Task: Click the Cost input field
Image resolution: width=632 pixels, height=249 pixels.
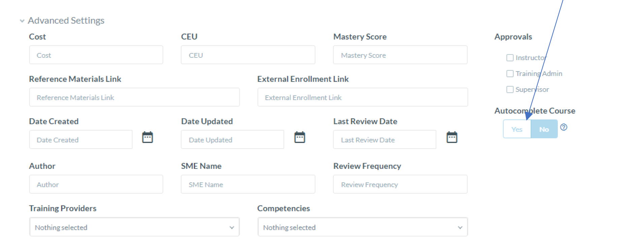Action: (x=96, y=55)
